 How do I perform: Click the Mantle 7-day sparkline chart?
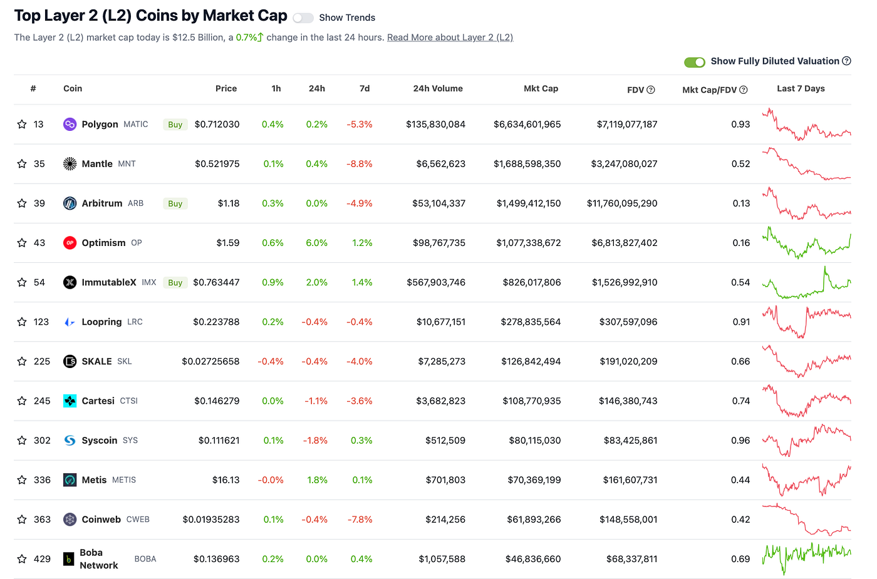click(x=806, y=163)
